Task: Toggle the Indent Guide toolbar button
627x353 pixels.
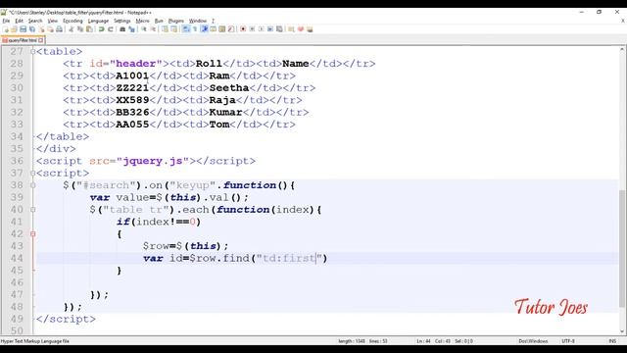Action: (x=204, y=29)
